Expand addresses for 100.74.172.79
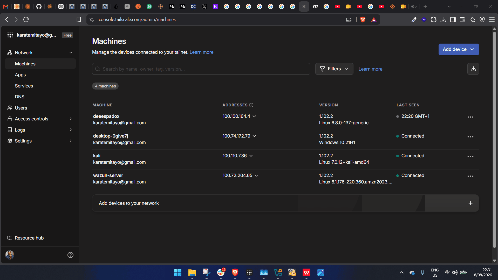 254,136
